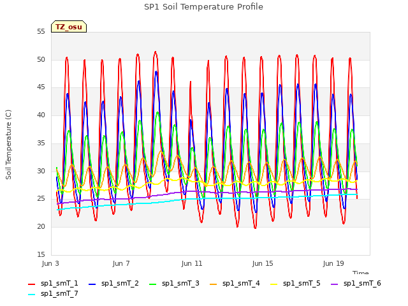408x306 pixels.
Task: Click the 45 y-axis tick label
Action: click(41, 87)
